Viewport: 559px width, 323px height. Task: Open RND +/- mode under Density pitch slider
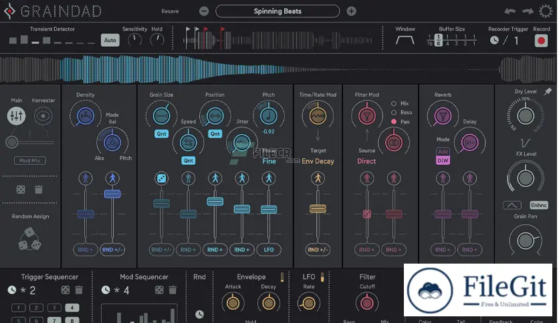point(112,250)
